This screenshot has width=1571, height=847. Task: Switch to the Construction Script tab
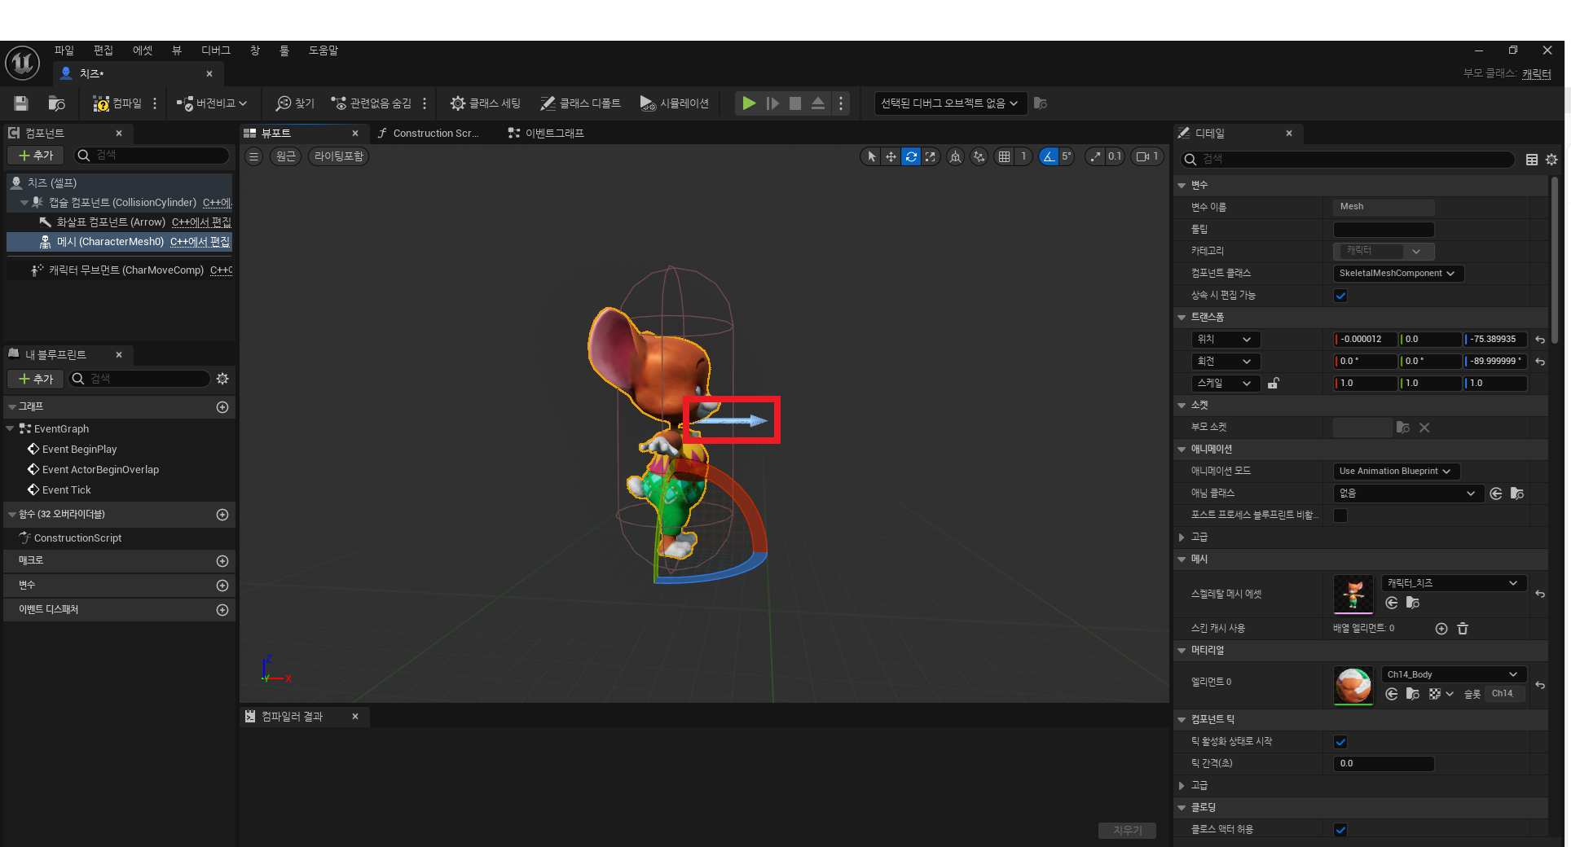435,134
